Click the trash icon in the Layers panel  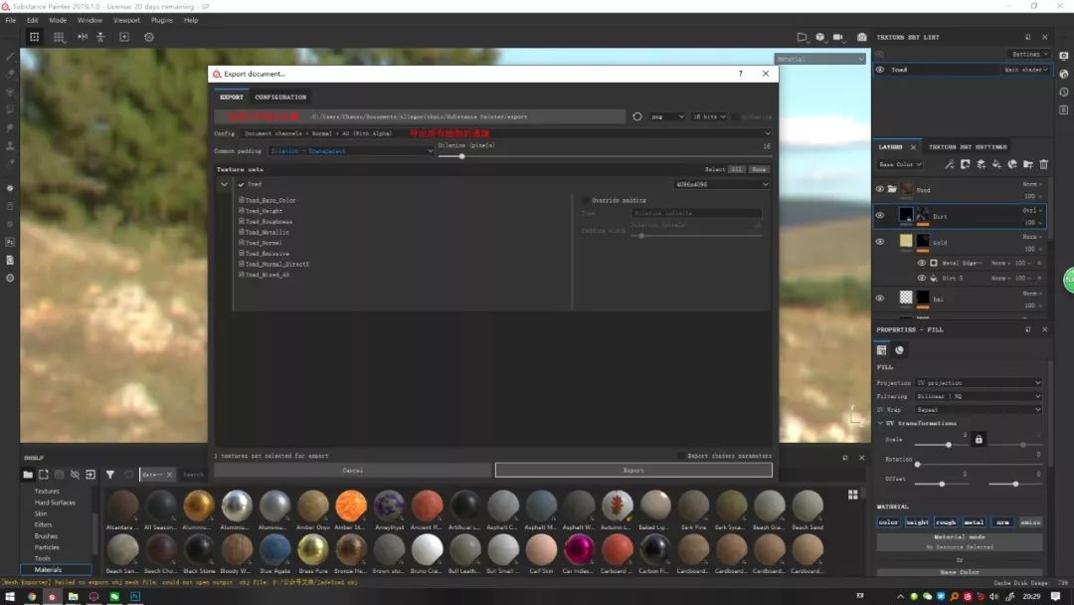tap(1043, 164)
